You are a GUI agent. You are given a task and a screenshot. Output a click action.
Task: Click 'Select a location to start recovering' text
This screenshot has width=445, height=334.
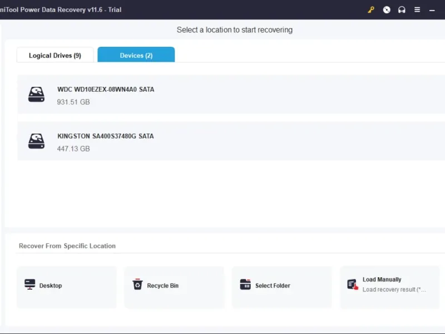235,30
